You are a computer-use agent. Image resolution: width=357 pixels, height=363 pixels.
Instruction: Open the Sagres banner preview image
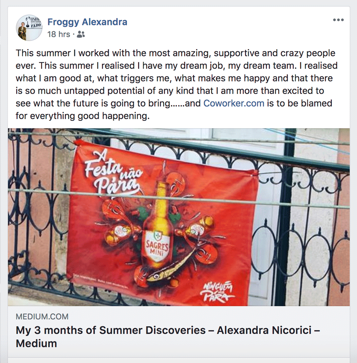tap(178, 217)
